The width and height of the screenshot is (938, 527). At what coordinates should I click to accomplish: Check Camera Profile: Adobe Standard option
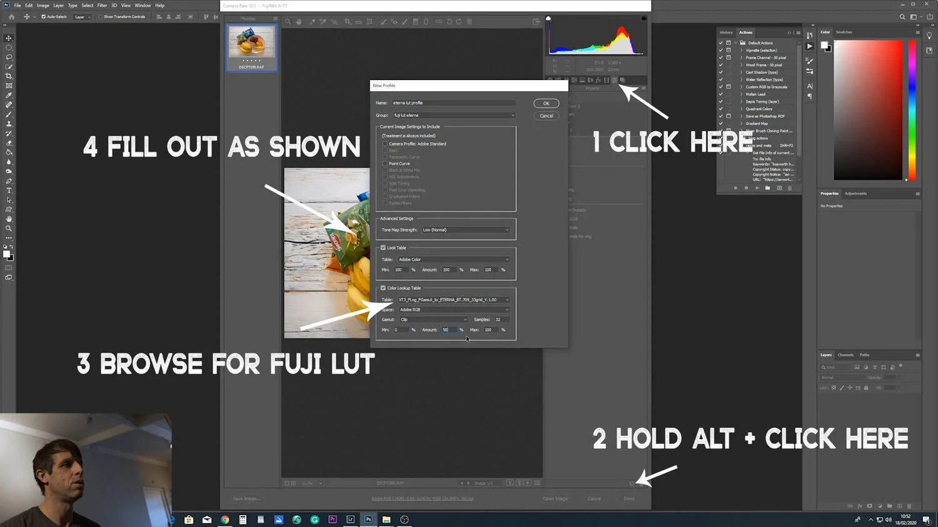385,144
